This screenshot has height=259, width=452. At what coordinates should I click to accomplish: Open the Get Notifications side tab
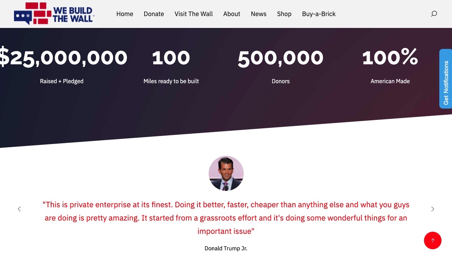pos(446,79)
